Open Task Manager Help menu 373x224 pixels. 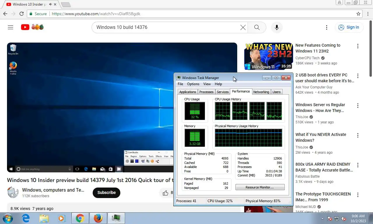point(218,84)
